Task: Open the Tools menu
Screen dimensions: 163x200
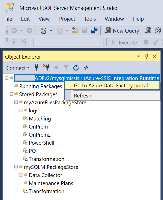Action: click(x=90, y=19)
